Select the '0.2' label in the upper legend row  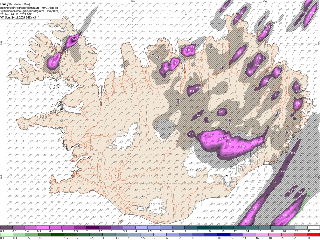2,231
